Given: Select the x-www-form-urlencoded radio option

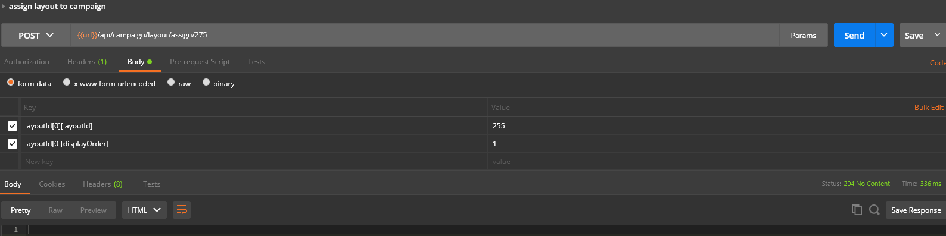Looking at the screenshot, I should tap(67, 83).
